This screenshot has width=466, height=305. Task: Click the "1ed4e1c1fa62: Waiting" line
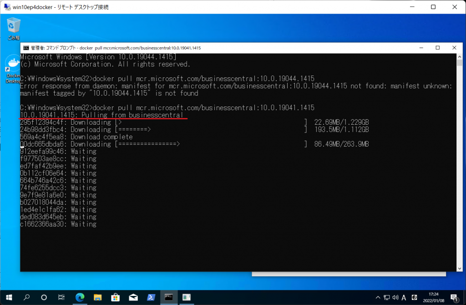click(x=58, y=209)
